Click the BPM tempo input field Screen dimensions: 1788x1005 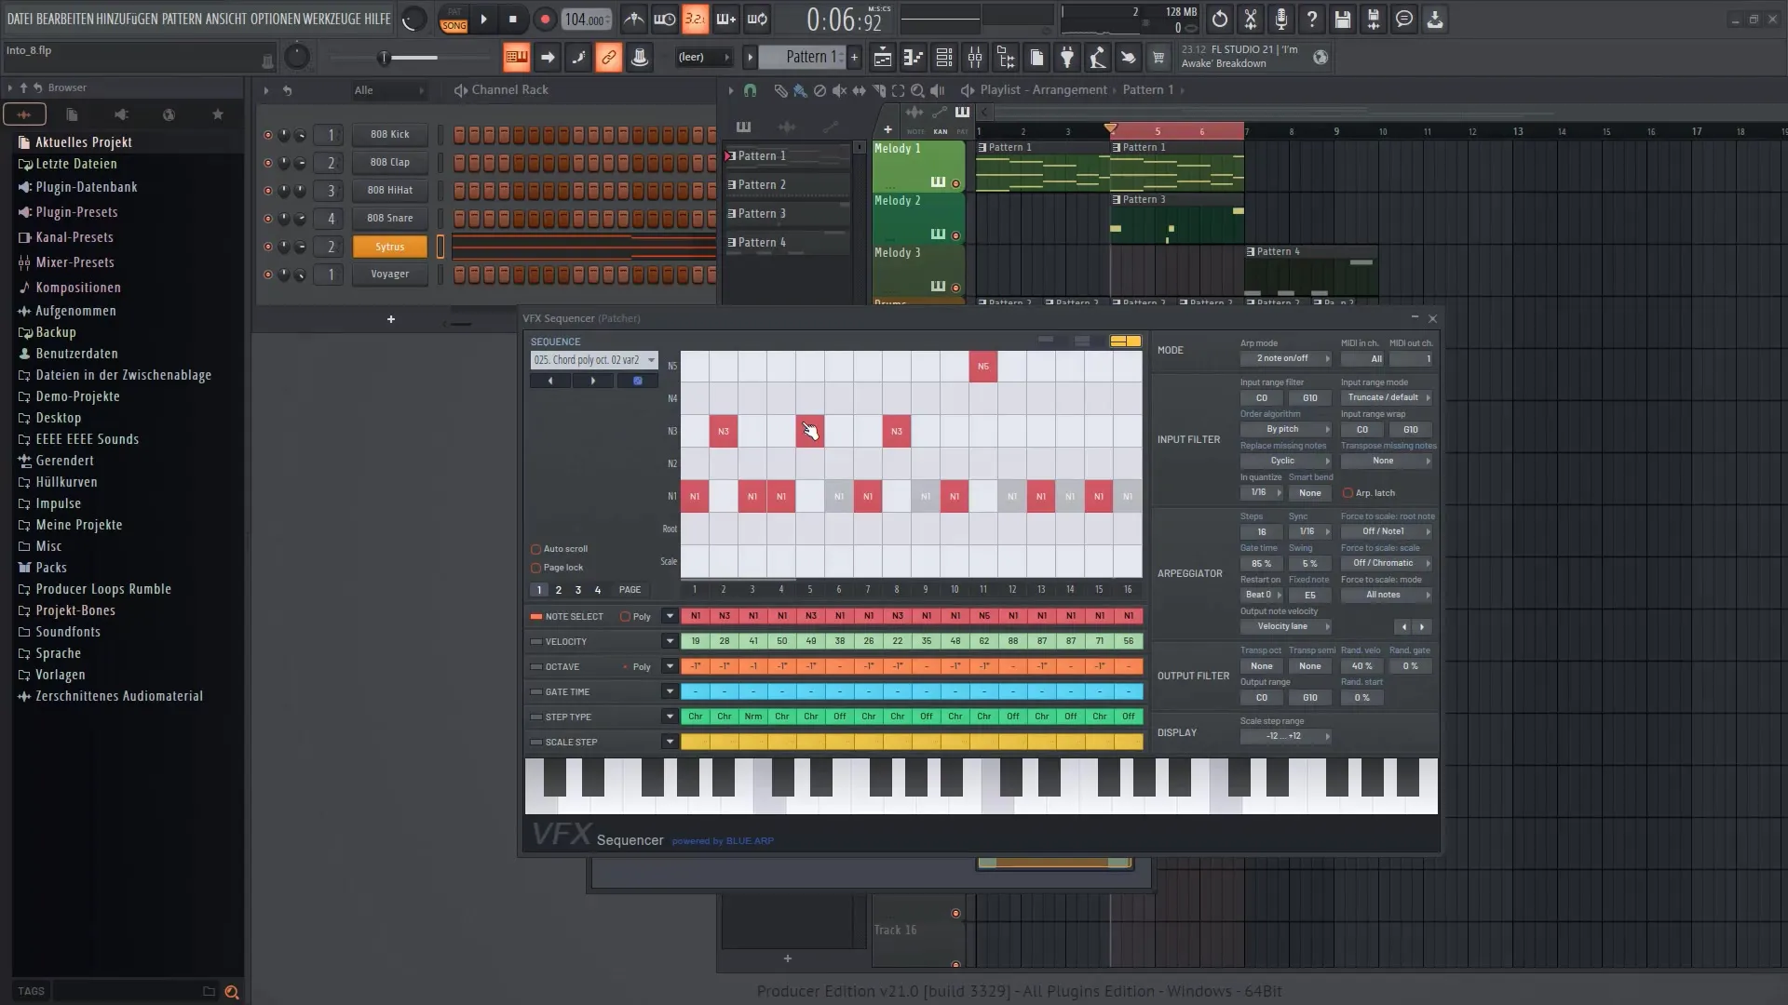coord(586,19)
